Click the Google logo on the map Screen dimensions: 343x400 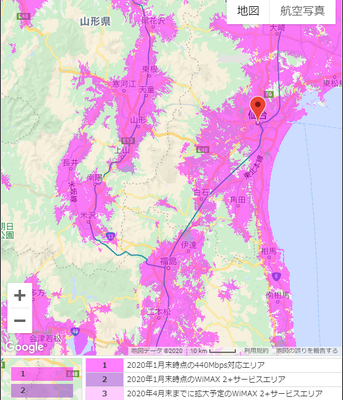(25, 347)
